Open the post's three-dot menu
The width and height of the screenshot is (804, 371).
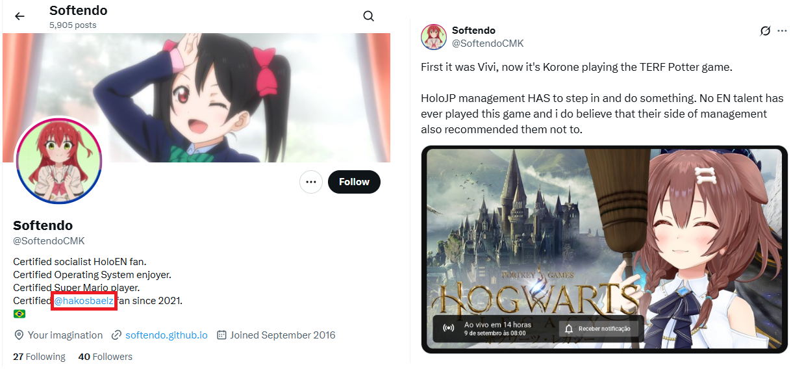783,31
